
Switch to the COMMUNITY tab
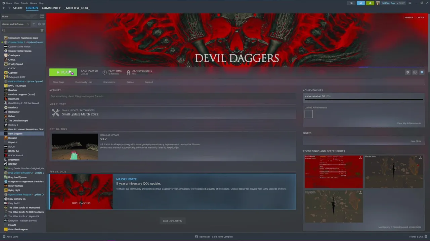[x=51, y=8]
